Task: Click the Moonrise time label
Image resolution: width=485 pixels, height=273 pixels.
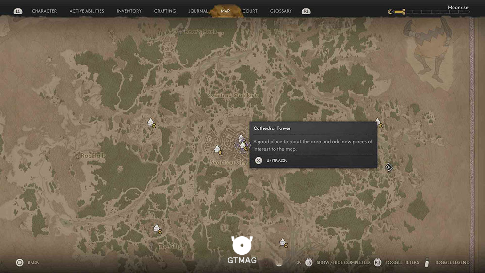Action: tap(458, 7)
